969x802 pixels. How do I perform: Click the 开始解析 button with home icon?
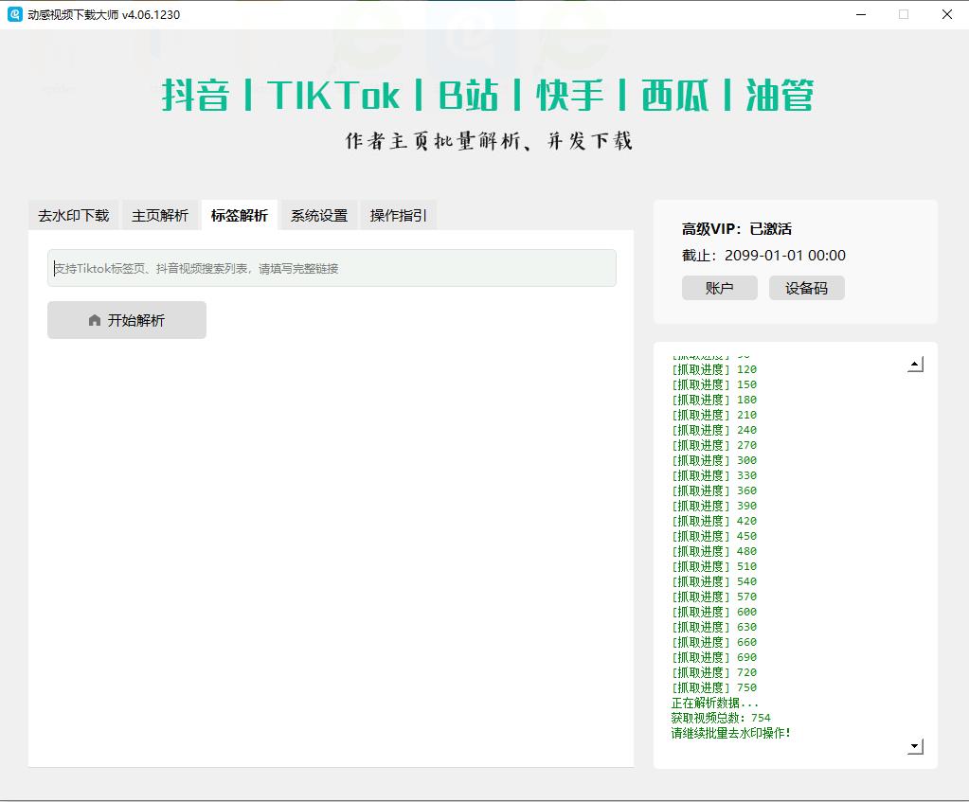[127, 320]
